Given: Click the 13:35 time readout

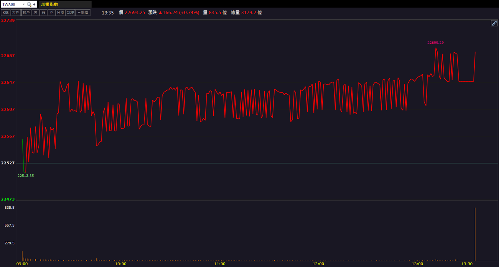Looking at the screenshot, I should [x=108, y=13].
